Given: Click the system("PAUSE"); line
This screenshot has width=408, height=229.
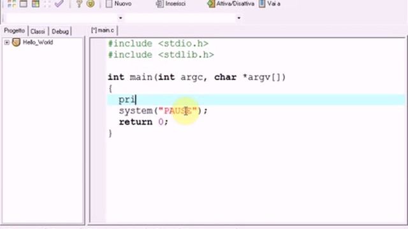Looking at the screenshot, I should click(x=163, y=111).
